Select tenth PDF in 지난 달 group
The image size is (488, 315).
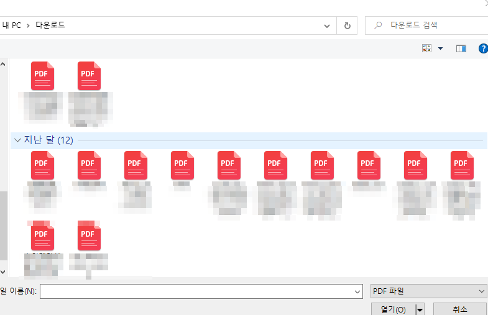tap(462, 165)
